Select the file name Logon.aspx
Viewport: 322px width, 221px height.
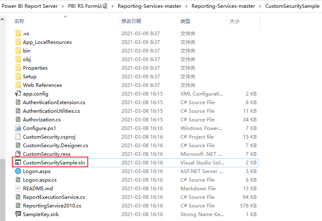pos(37,171)
